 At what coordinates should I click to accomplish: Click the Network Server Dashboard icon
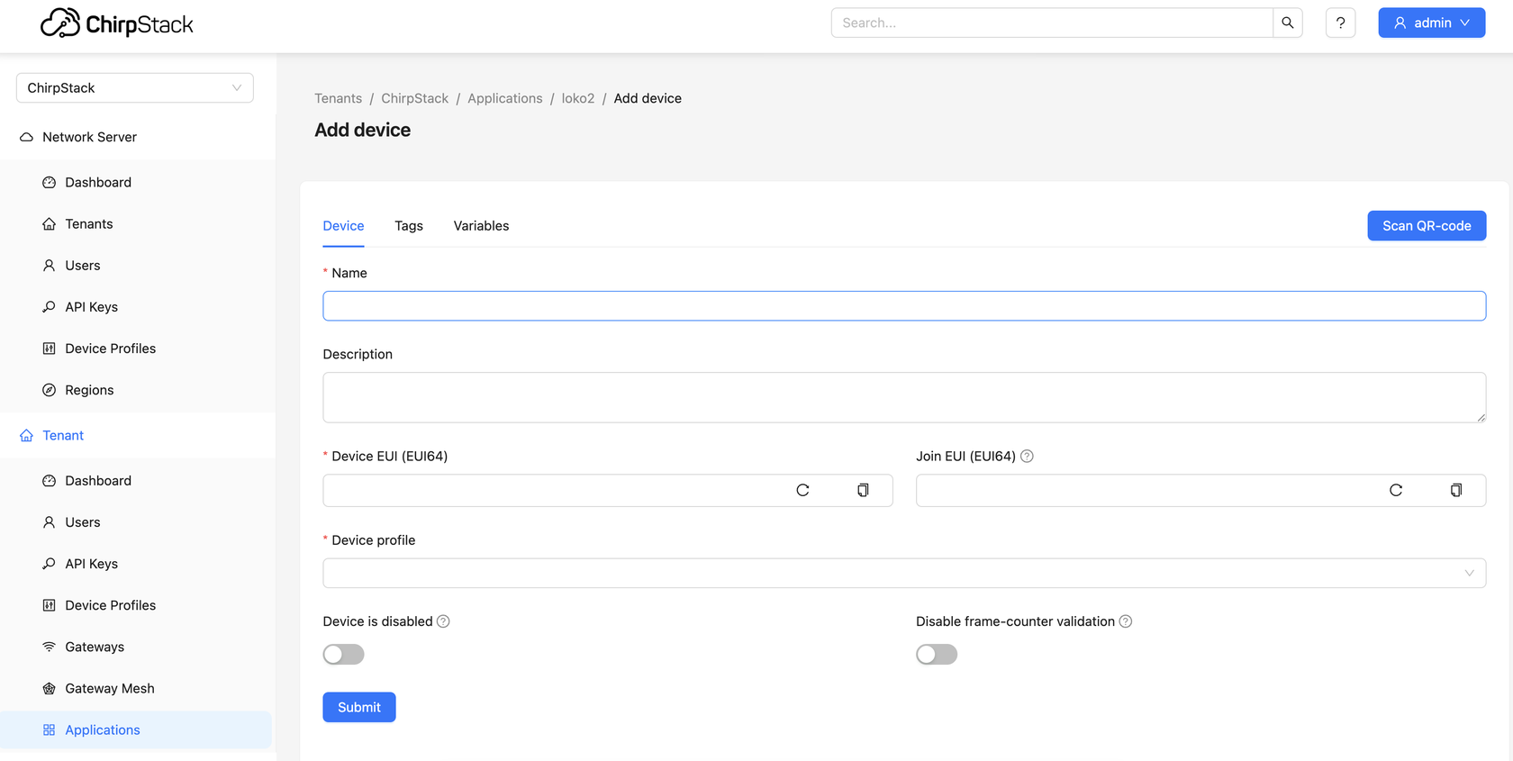click(50, 182)
